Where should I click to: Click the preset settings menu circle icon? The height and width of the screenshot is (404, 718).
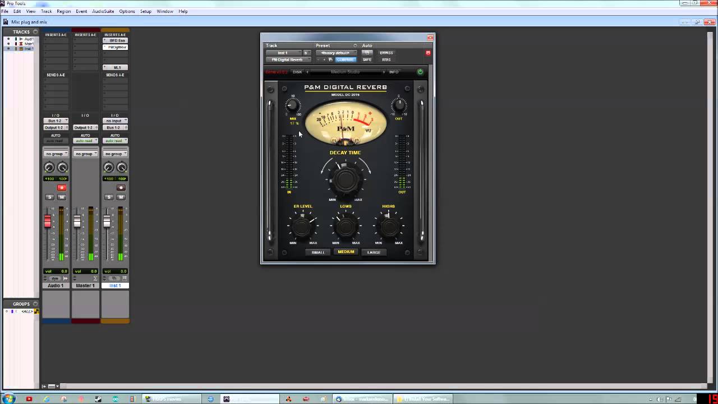coord(355,45)
